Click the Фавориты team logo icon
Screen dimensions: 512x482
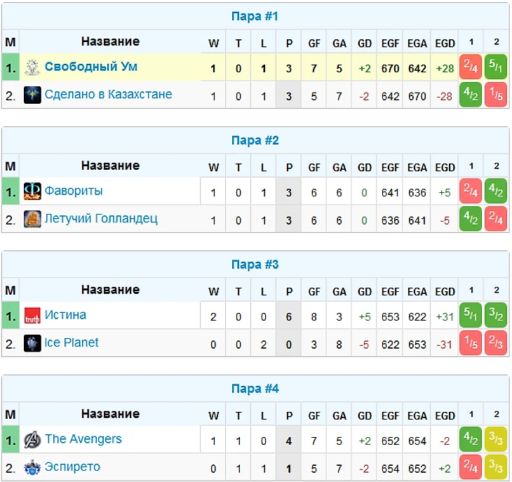(x=32, y=192)
